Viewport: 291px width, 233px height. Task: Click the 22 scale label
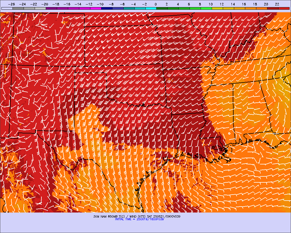(277, 4)
